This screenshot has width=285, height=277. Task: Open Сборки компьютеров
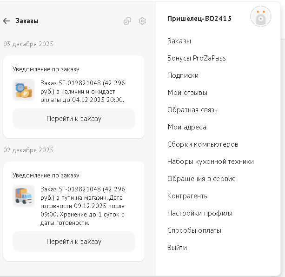point(203,144)
